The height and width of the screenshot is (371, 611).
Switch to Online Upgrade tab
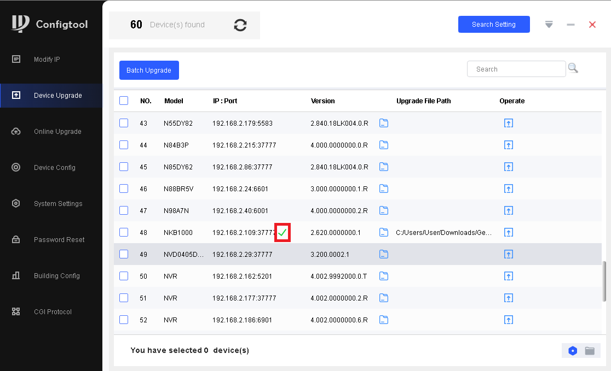[x=57, y=132]
